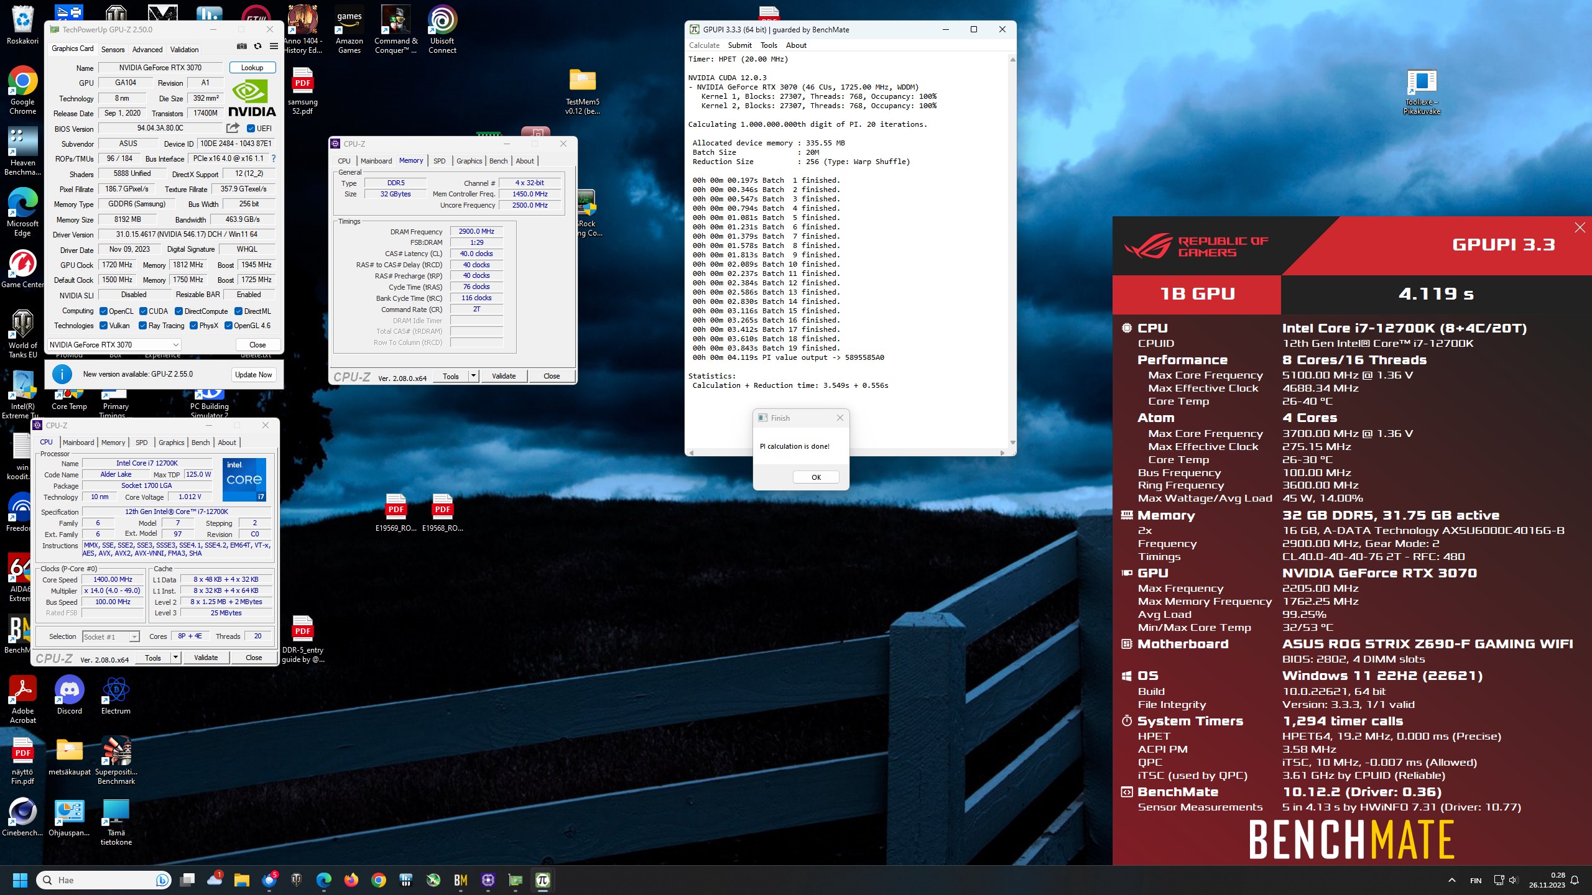Viewport: 1592px width, 895px height.
Task: Click OK in the Finish dialog
Action: (x=816, y=477)
